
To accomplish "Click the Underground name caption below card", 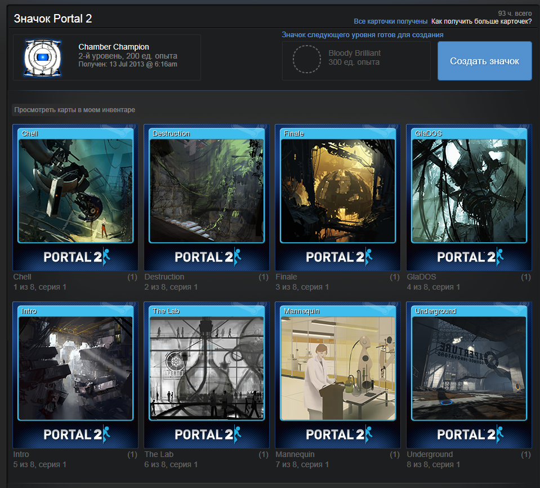I will [x=430, y=454].
